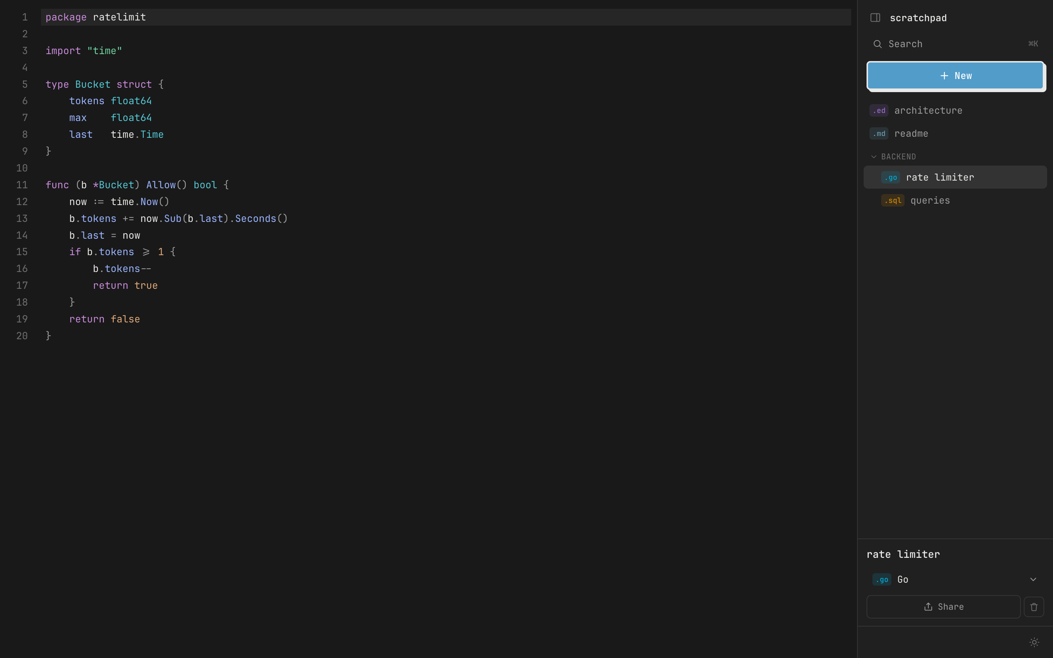Click the 'func (b *Bucket) Allow() bool {' line
1053x658 pixels.
tap(137, 185)
